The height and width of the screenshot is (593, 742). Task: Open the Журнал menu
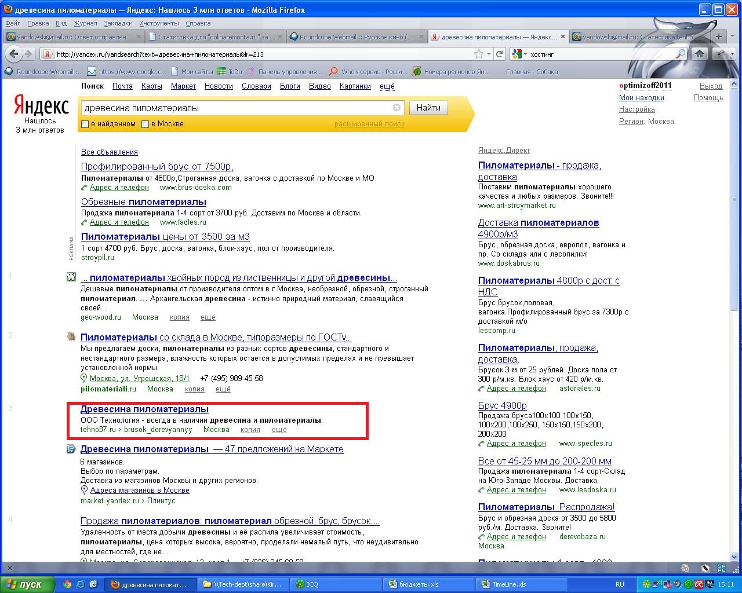[x=85, y=23]
